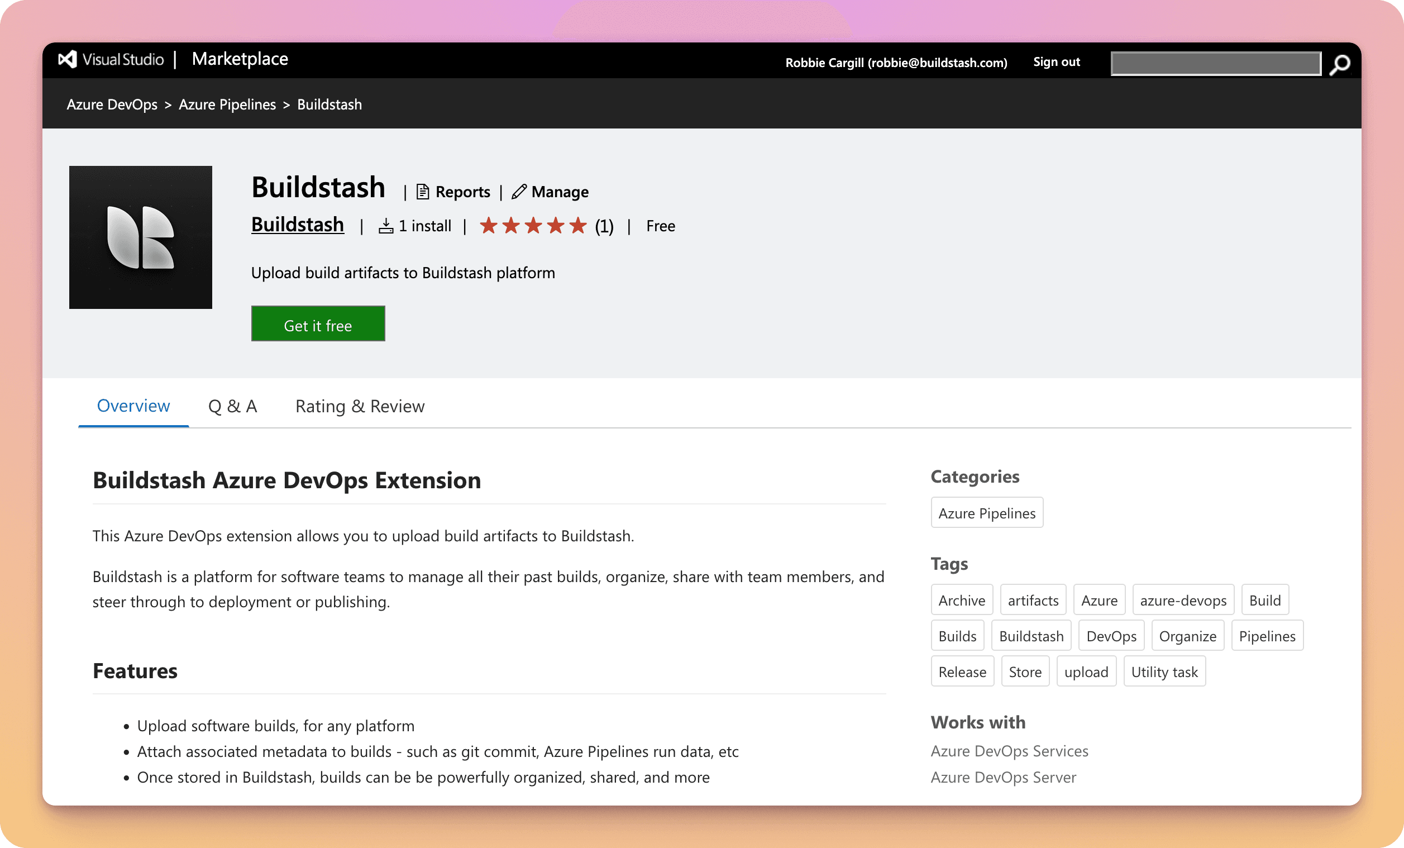Switch to the Rating & Review tab

pos(360,406)
